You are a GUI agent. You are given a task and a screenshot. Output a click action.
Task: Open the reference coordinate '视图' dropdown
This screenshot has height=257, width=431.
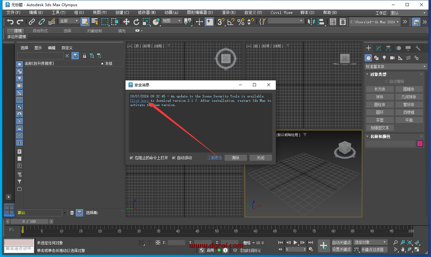tap(172, 21)
